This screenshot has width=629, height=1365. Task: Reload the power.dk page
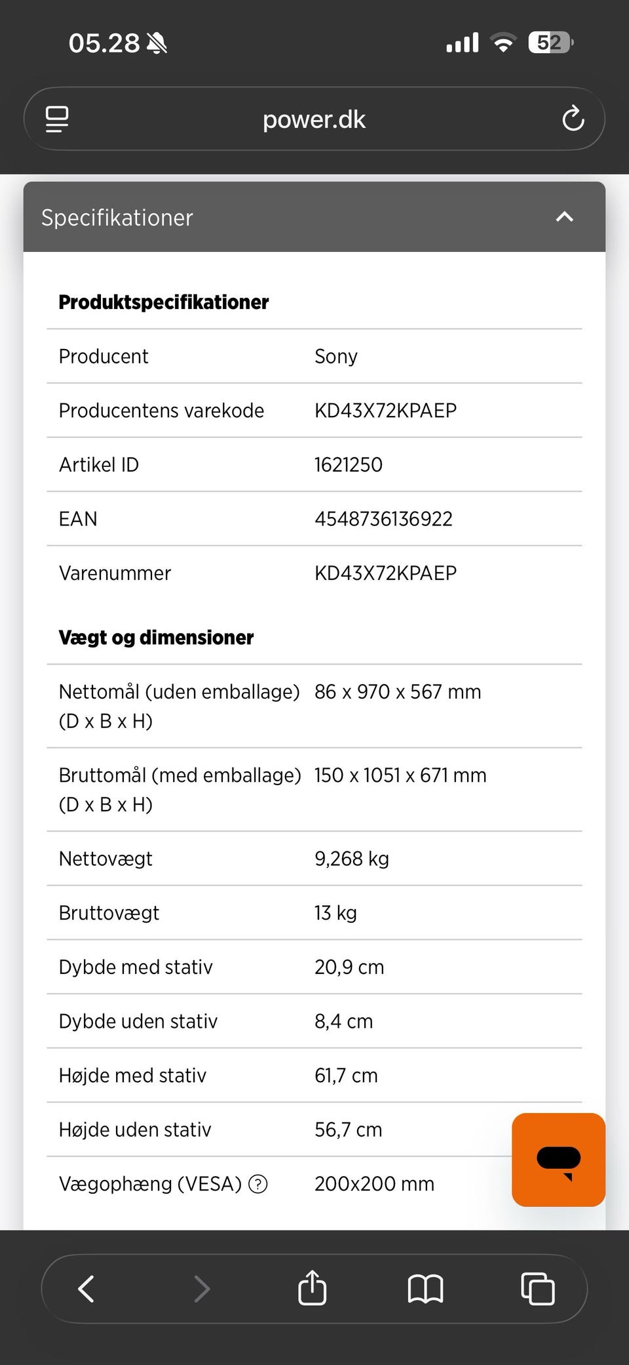(x=573, y=119)
